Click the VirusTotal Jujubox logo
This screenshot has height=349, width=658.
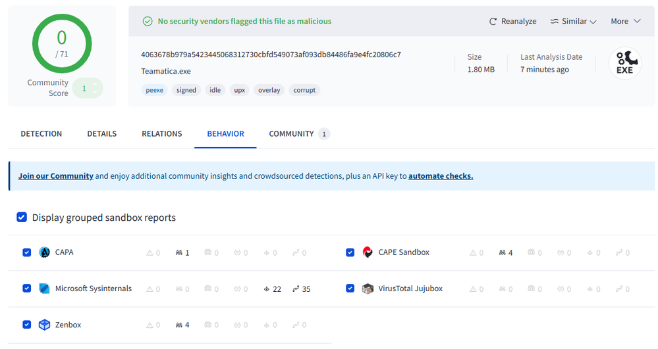click(368, 289)
